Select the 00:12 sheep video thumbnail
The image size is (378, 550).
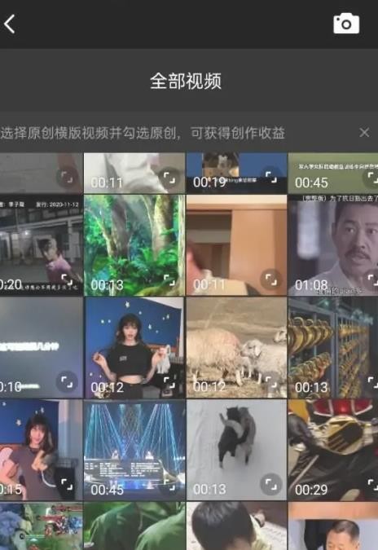pos(236,348)
